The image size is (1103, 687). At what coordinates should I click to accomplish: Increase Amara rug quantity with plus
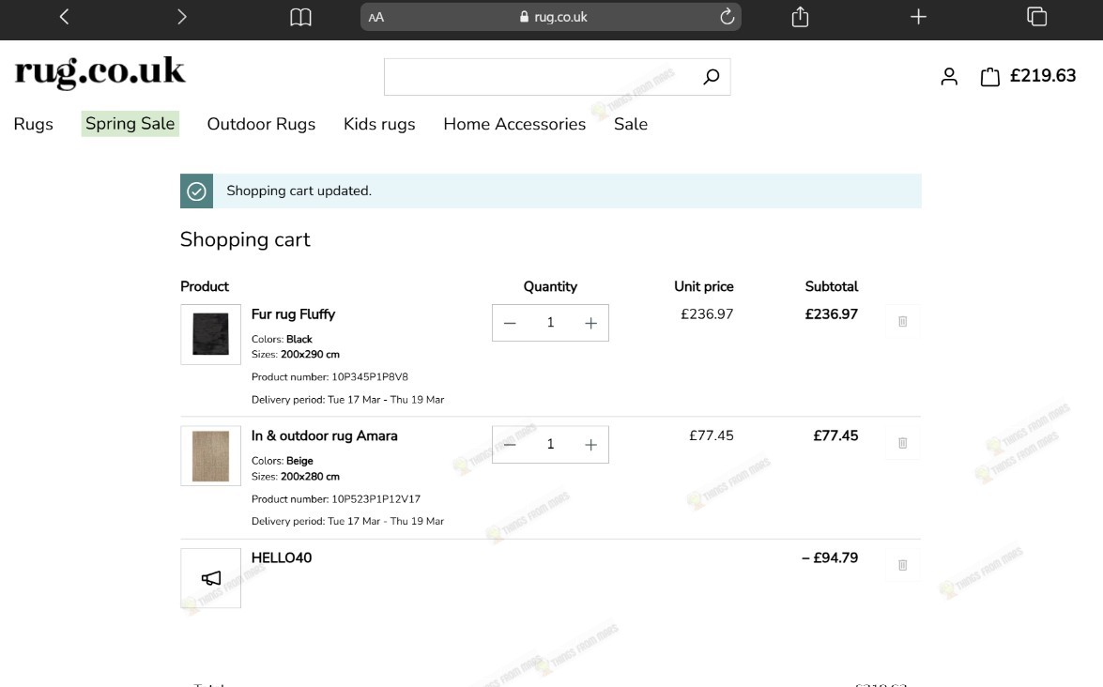[x=590, y=445]
